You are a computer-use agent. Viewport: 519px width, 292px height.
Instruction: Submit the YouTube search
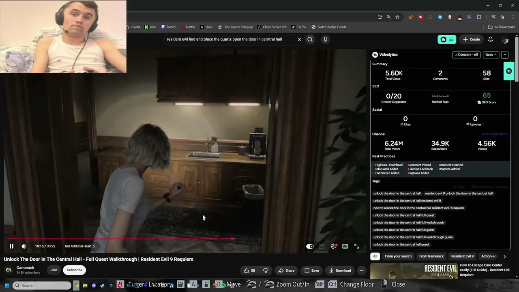coord(310,39)
